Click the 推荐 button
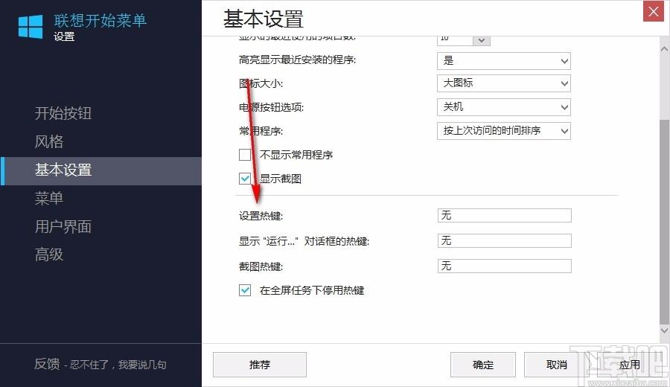 tap(260, 365)
